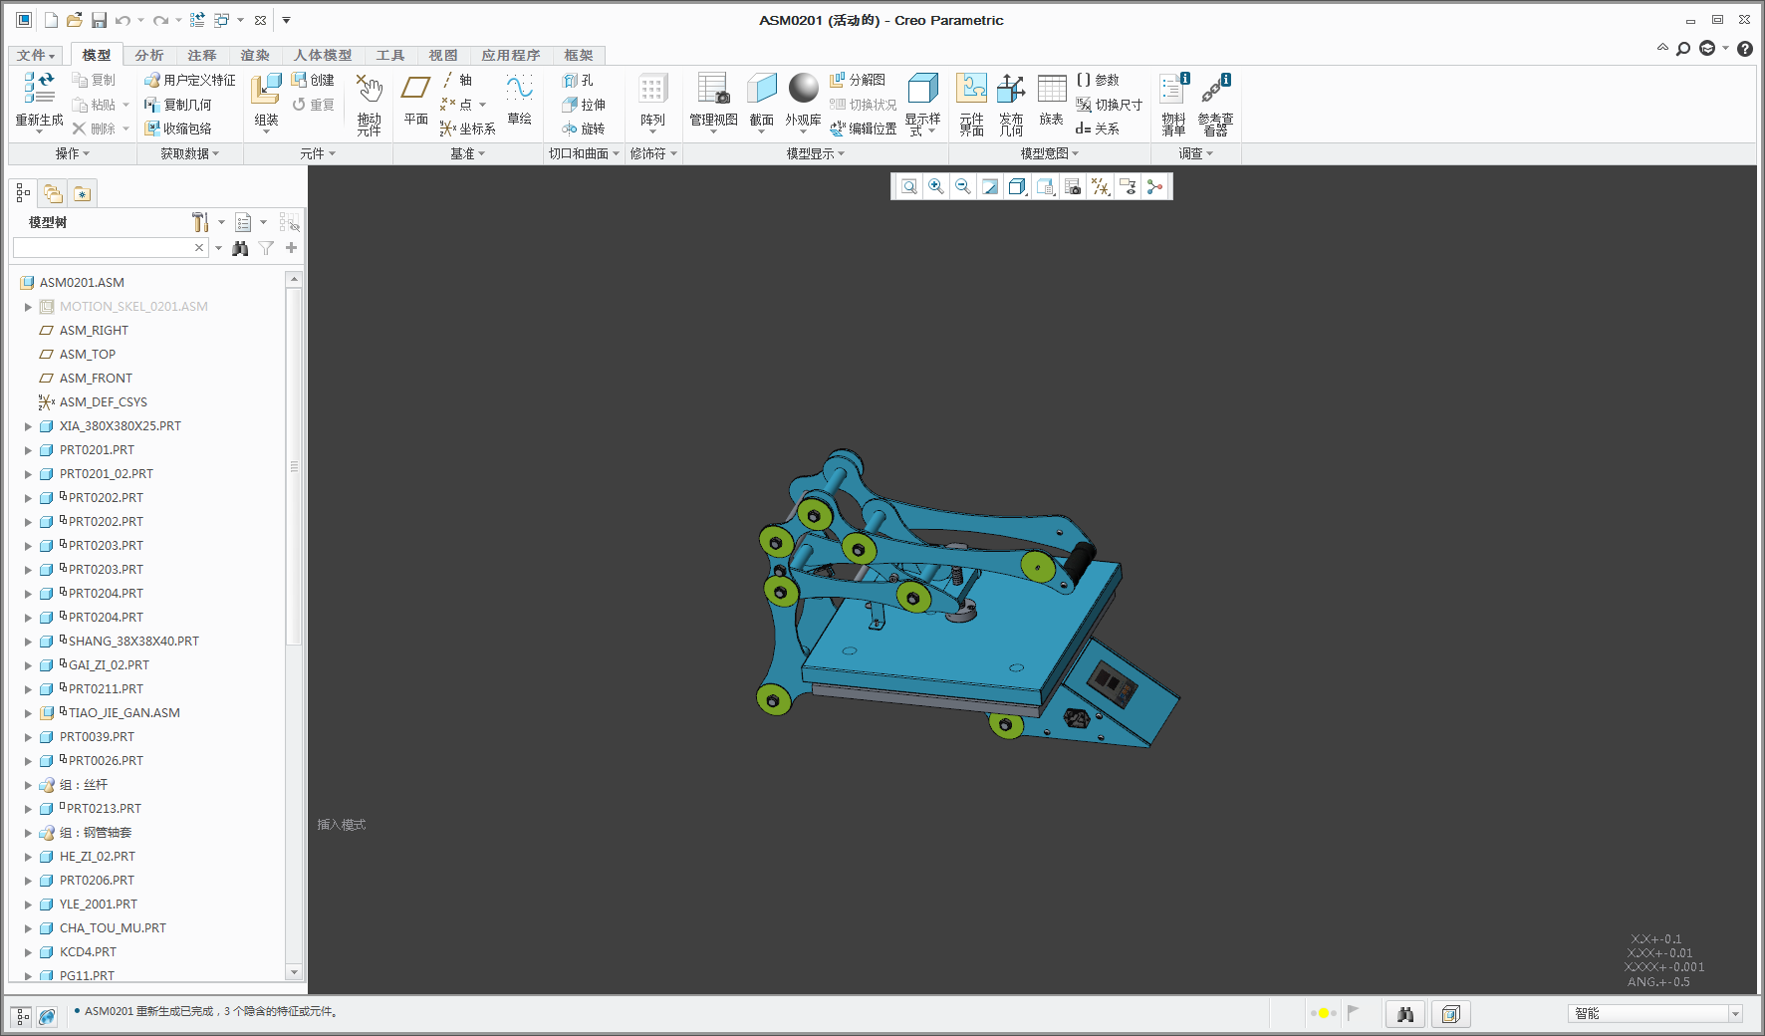Switch to the 应用程序 ribbon tab
Image resolution: width=1765 pixels, height=1036 pixels.
[x=511, y=56]
